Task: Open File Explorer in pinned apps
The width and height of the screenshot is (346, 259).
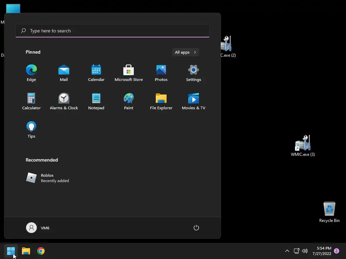Action: point(161,101)
